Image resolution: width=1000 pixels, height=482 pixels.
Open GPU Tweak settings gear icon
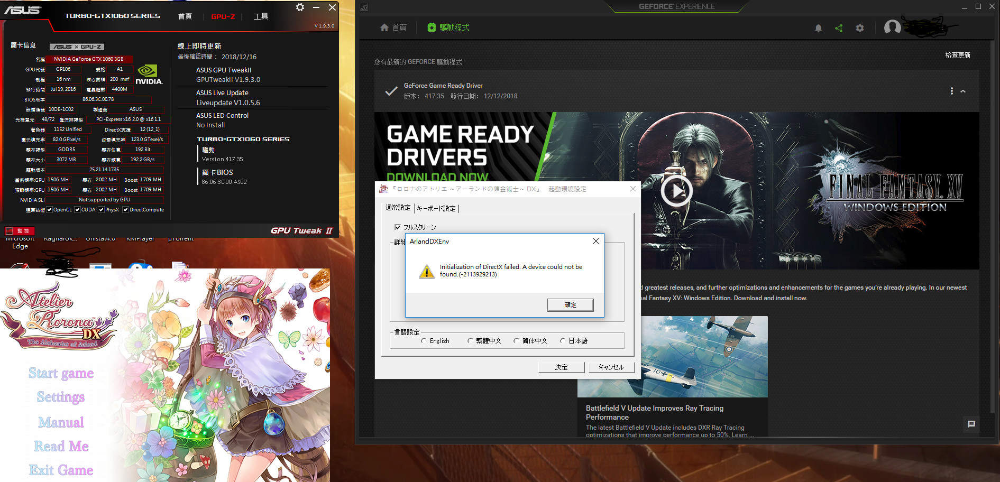300,7
